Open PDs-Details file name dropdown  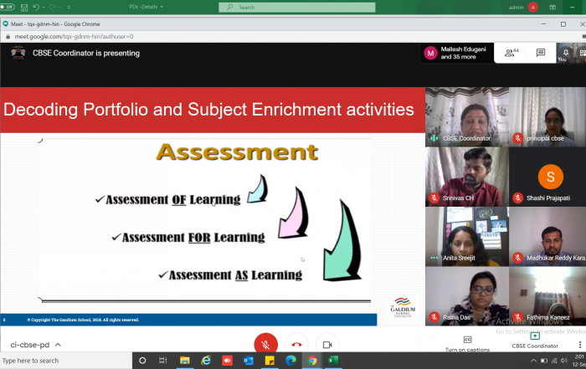coord(146,7)
